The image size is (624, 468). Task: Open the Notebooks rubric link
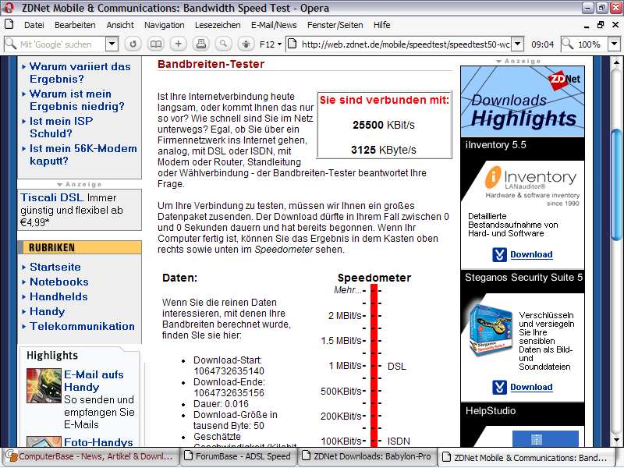59,282
